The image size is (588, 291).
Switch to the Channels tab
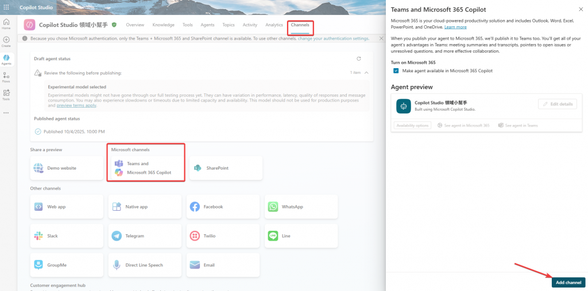point(300,25)
